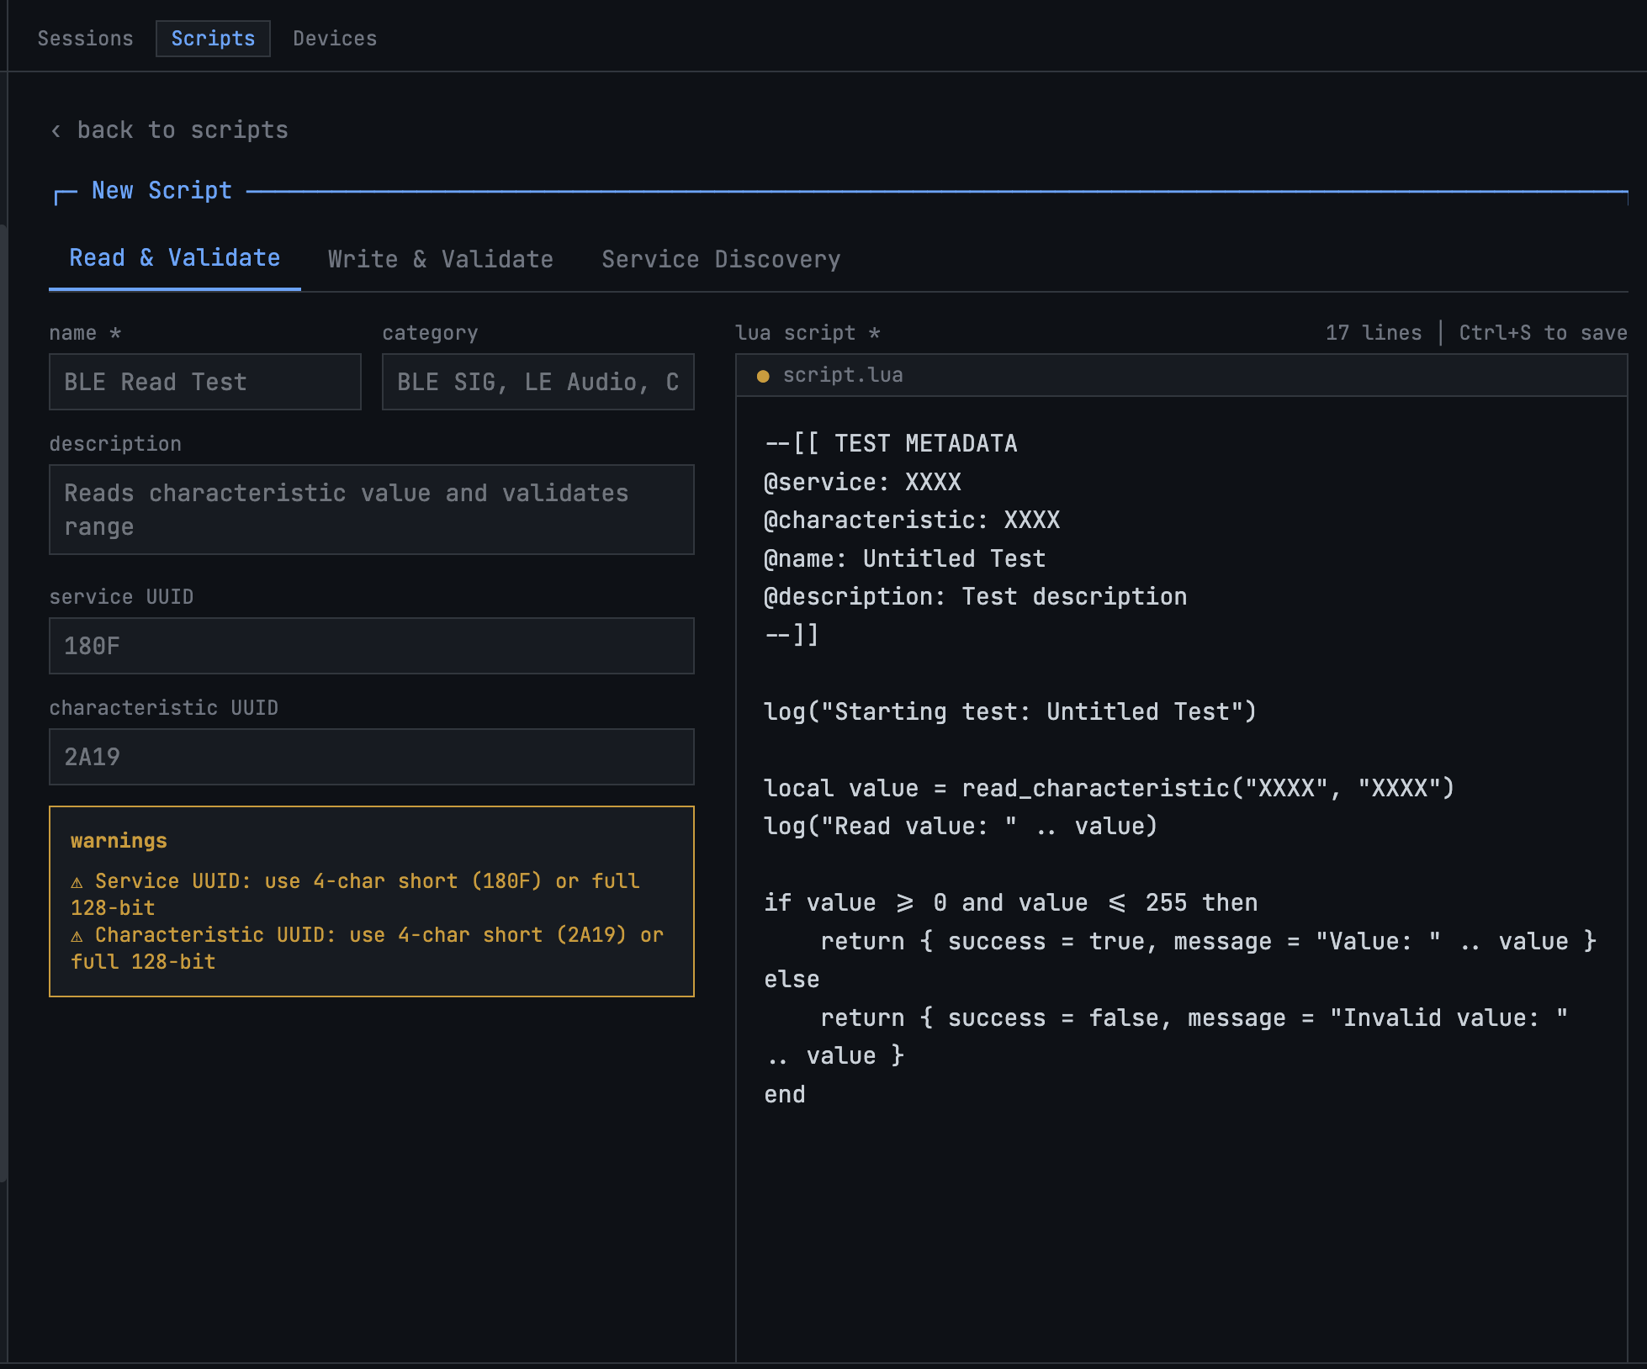The height and width of the screenshot is (1369, 1647).
Task: Click the script.lua file tab
Action: click(x=842, y=375)
